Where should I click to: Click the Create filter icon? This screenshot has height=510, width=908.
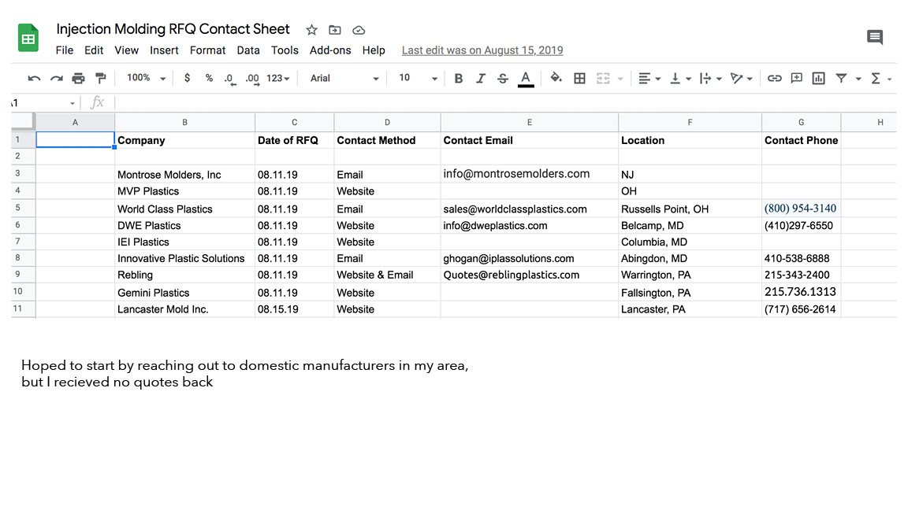click(x=842, y=78)
